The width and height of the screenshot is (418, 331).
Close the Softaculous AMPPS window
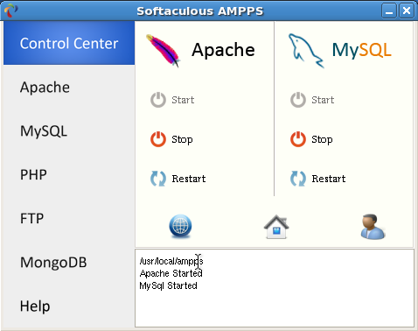point(407,11)
